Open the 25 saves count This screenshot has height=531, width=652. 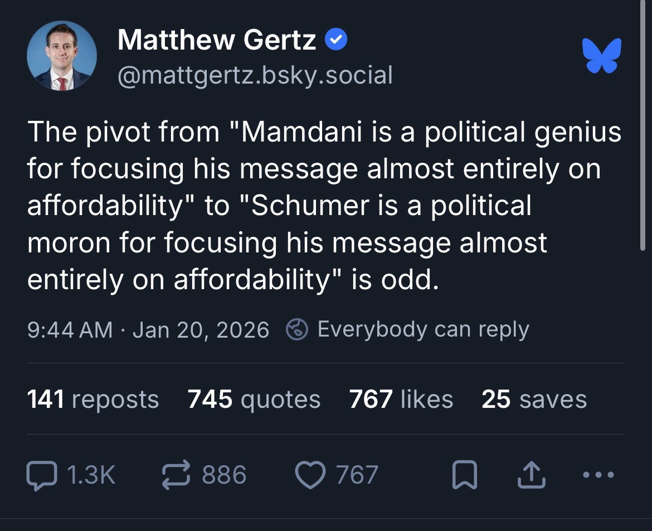point(534,400)
